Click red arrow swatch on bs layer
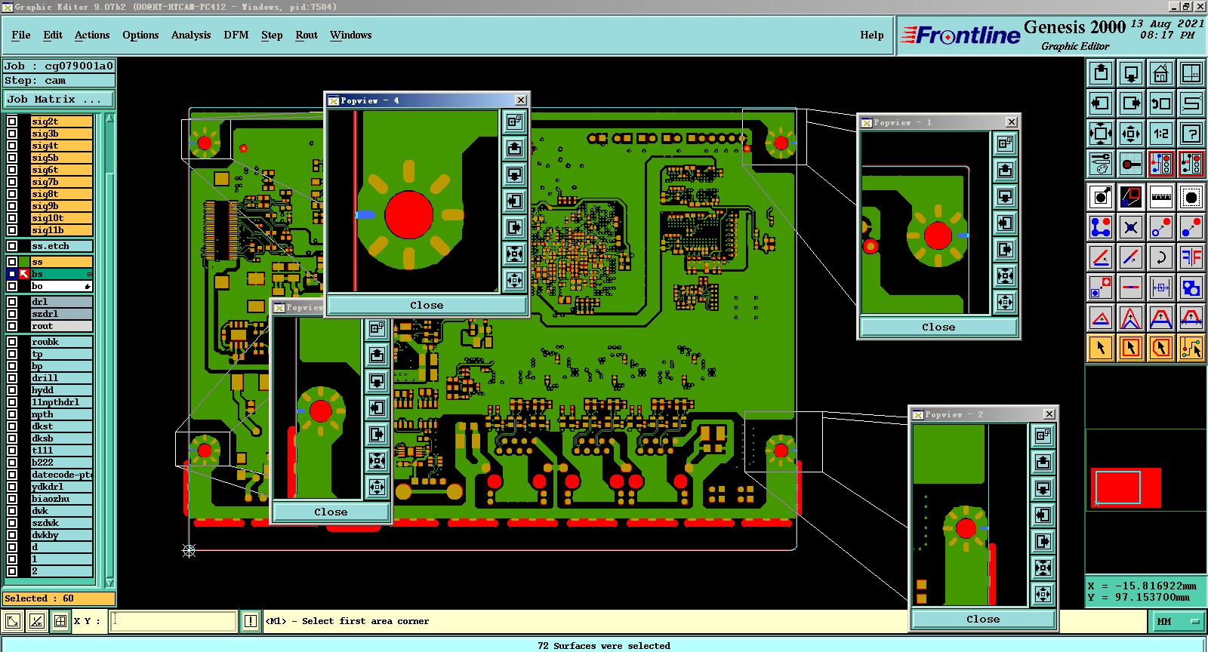The image size is (1208, 652). (24, 274)
